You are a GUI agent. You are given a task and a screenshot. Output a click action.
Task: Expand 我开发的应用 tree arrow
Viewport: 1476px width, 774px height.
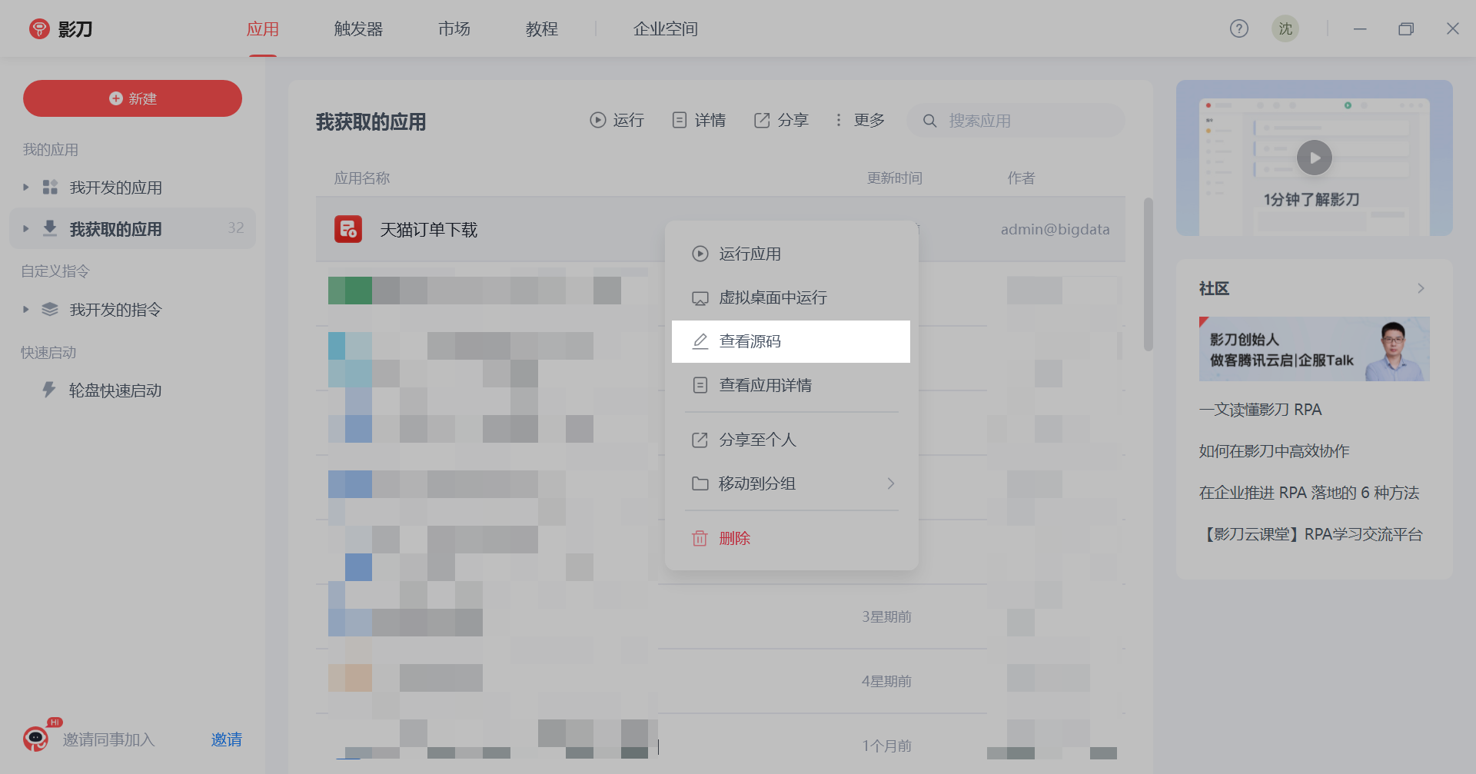26,187
